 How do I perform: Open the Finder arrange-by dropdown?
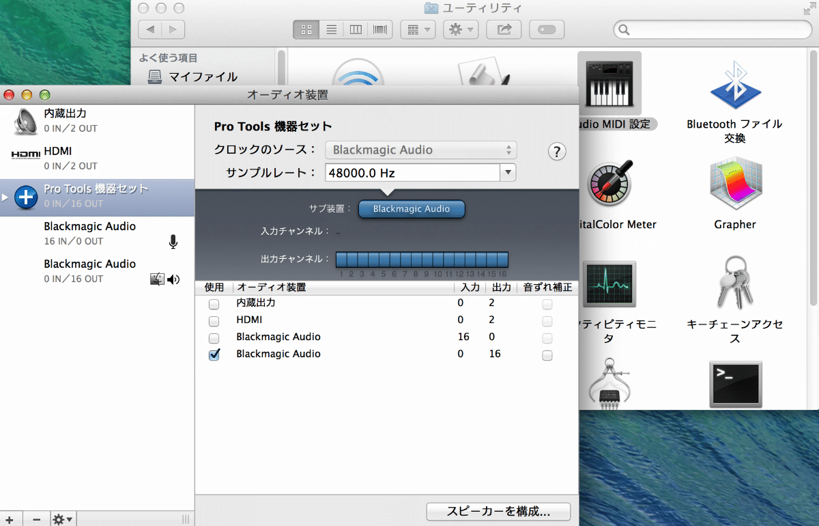click(x=418, y=29)
